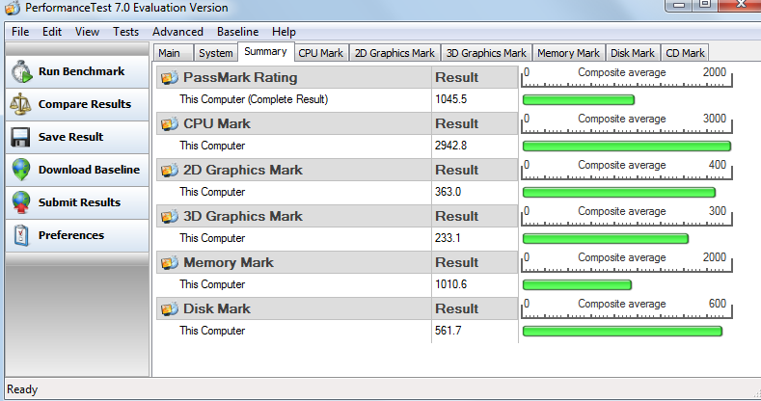761x401 pixels.
Task: Click the 2D Graphics result value 363.0
Action: 448,192
